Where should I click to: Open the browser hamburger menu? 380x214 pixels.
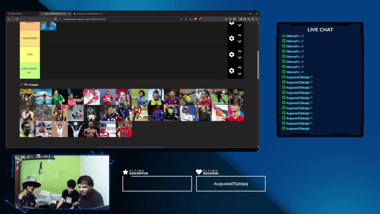click(x=257, y=19)
